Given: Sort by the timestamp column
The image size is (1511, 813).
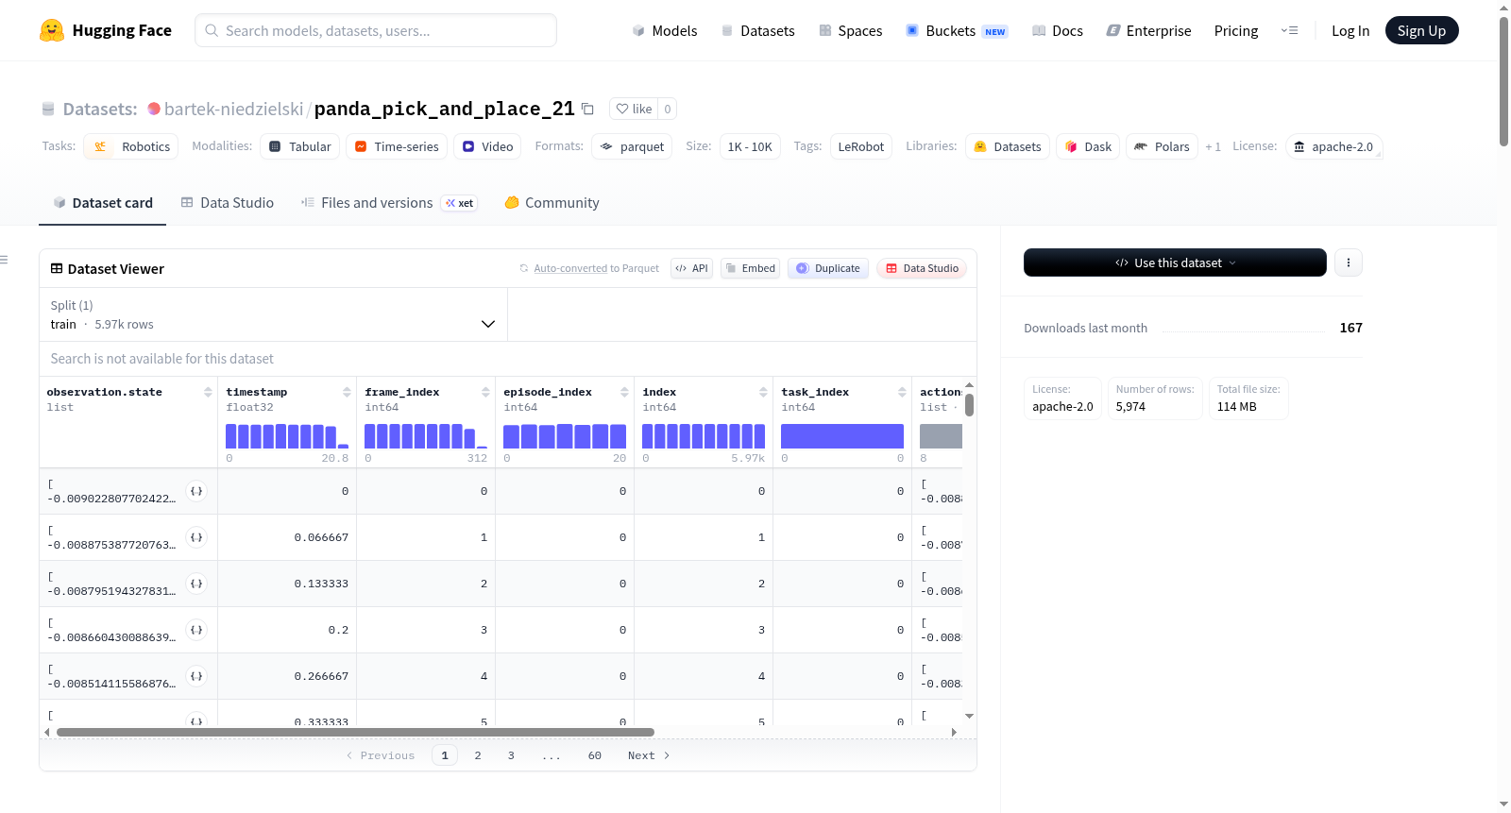Looking at the screenshot, I should click(x=347, y=392).
